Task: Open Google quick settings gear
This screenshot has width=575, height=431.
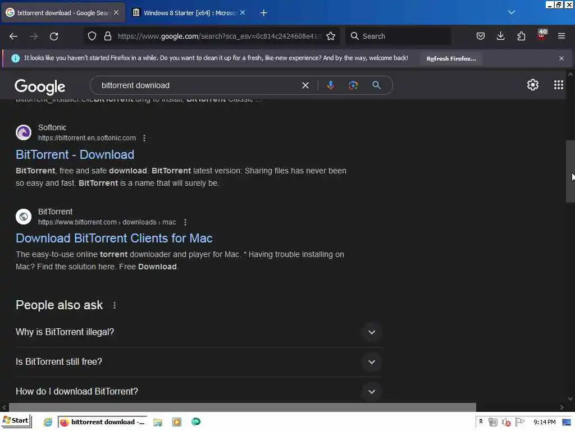Action: pyautogui.click(x=533, y=85)
